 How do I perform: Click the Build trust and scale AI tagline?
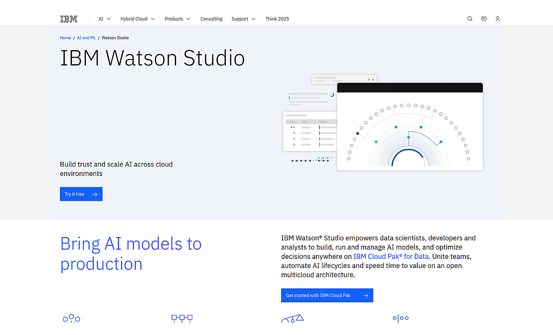click(117, 169)
